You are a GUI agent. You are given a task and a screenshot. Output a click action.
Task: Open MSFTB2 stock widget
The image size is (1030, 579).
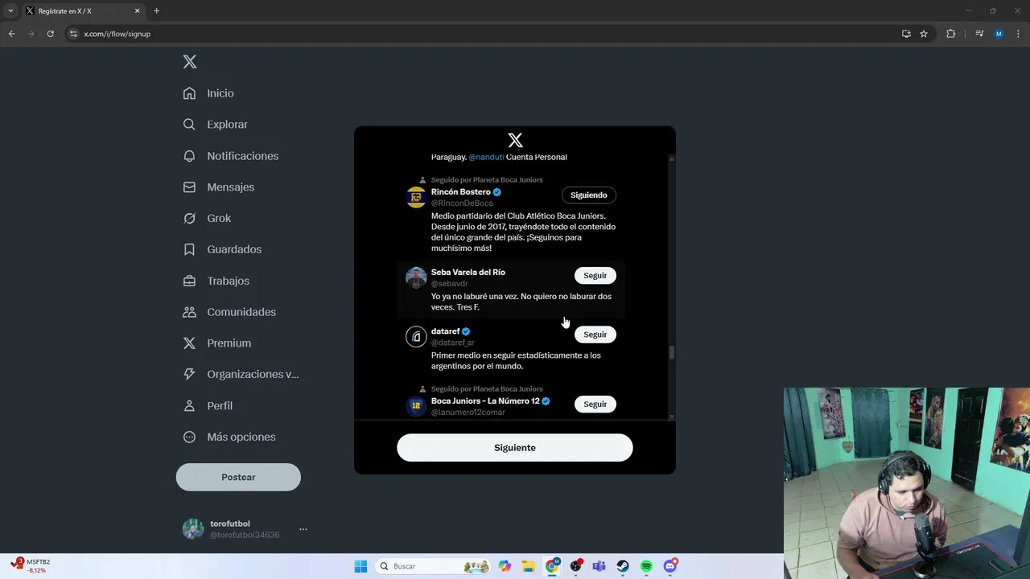click(x=31, y=565)
